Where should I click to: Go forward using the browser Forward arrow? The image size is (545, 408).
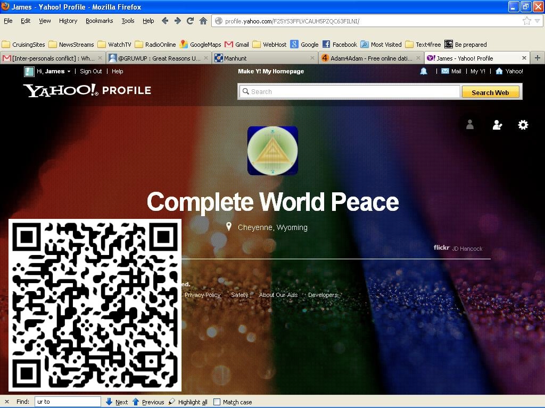178,21
